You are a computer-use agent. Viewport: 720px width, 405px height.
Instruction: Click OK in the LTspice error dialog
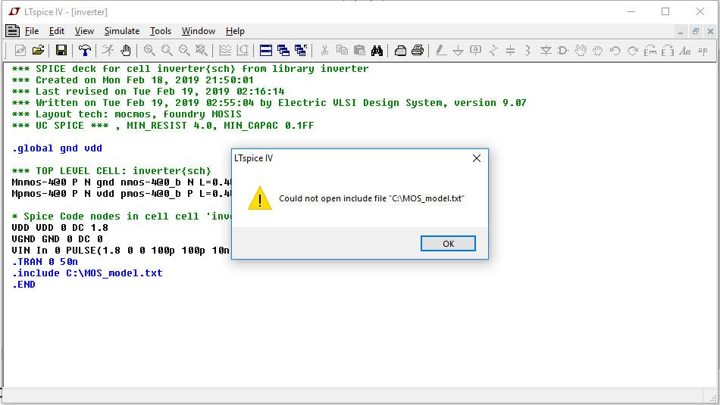448,244
